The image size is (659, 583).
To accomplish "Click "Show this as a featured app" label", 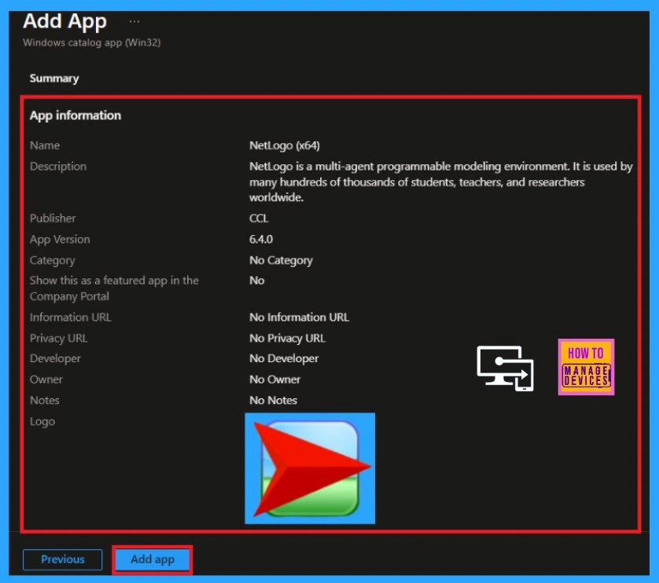I will tap(114, 288).
